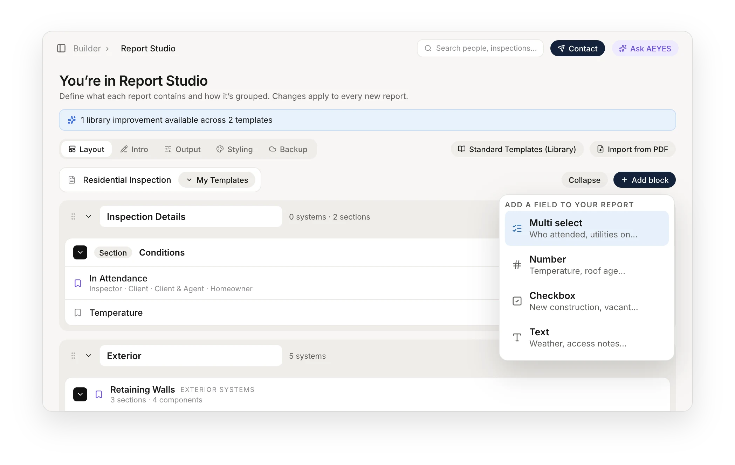Click the sparkle icon in library improvement banner
The image size is (735, 465).
(x=72, y=120)
